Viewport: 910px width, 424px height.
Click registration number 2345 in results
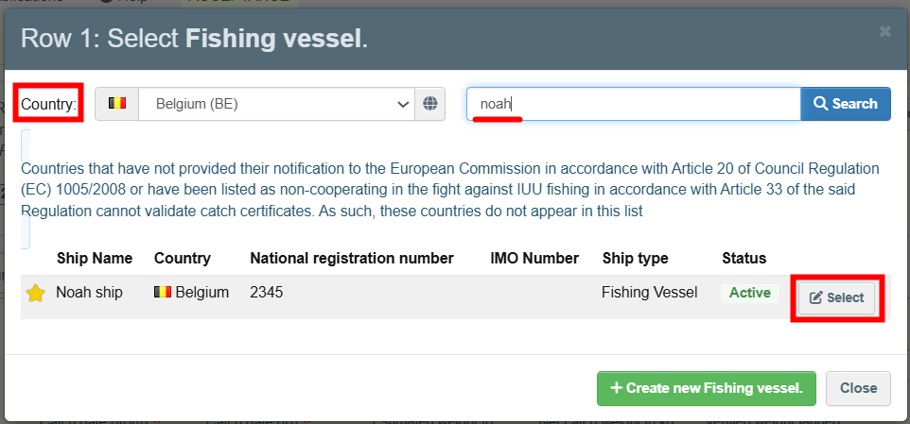[x=267, y=293]
